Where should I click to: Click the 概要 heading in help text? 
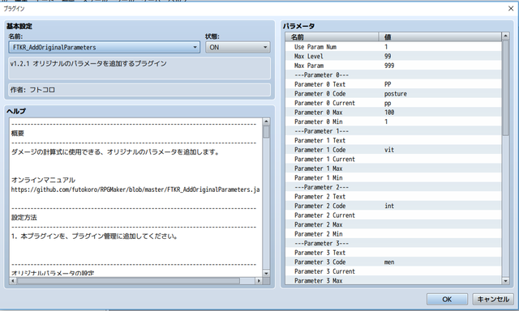click(18, 133)
